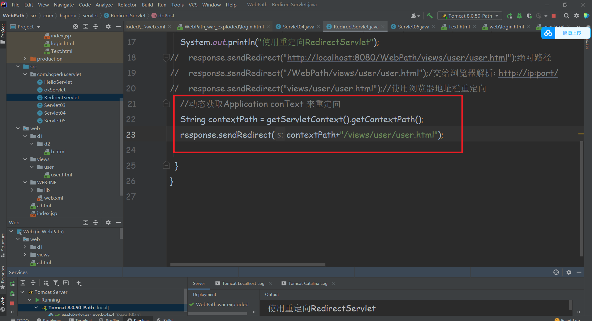
Task: Open the Refactor menu
Action: pyautogui.click(x=127, y=5)
